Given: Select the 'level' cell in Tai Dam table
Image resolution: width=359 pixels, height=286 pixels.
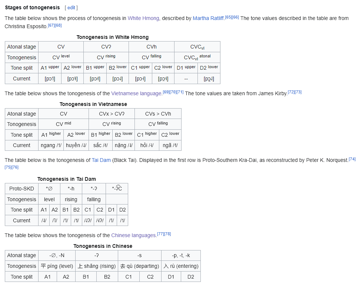Looking at the screenshot, I should point(49,199).
